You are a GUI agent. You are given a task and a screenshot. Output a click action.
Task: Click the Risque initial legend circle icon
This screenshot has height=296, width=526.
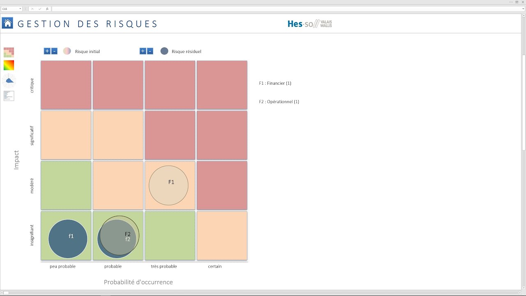coord(67,51)
